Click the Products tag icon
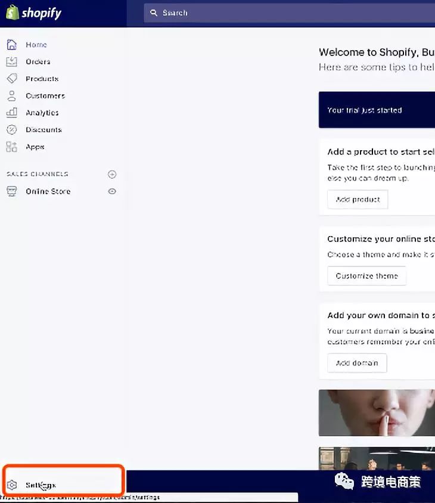The image size is (435, 503). [12, 79]
